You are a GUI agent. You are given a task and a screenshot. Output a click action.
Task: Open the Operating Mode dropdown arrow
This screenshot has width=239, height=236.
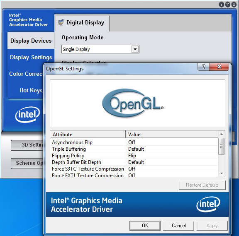(135, 49)
